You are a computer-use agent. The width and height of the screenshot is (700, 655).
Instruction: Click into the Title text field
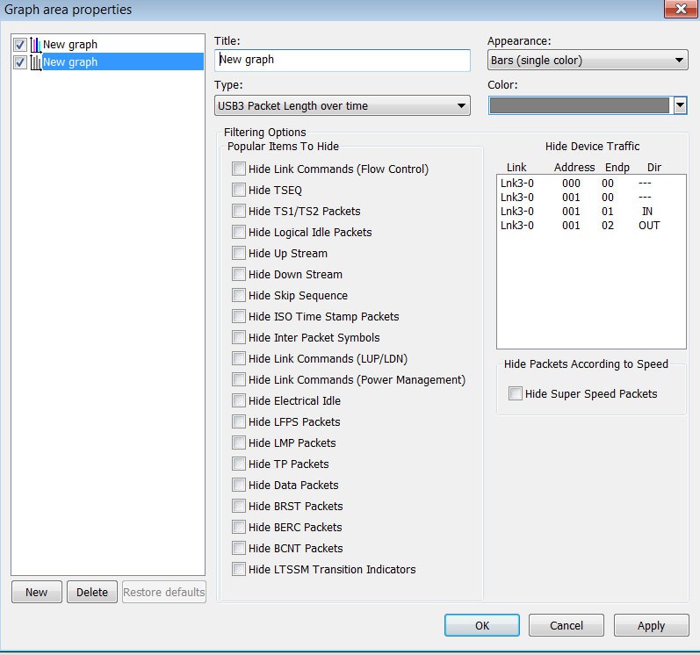point(342,61)
